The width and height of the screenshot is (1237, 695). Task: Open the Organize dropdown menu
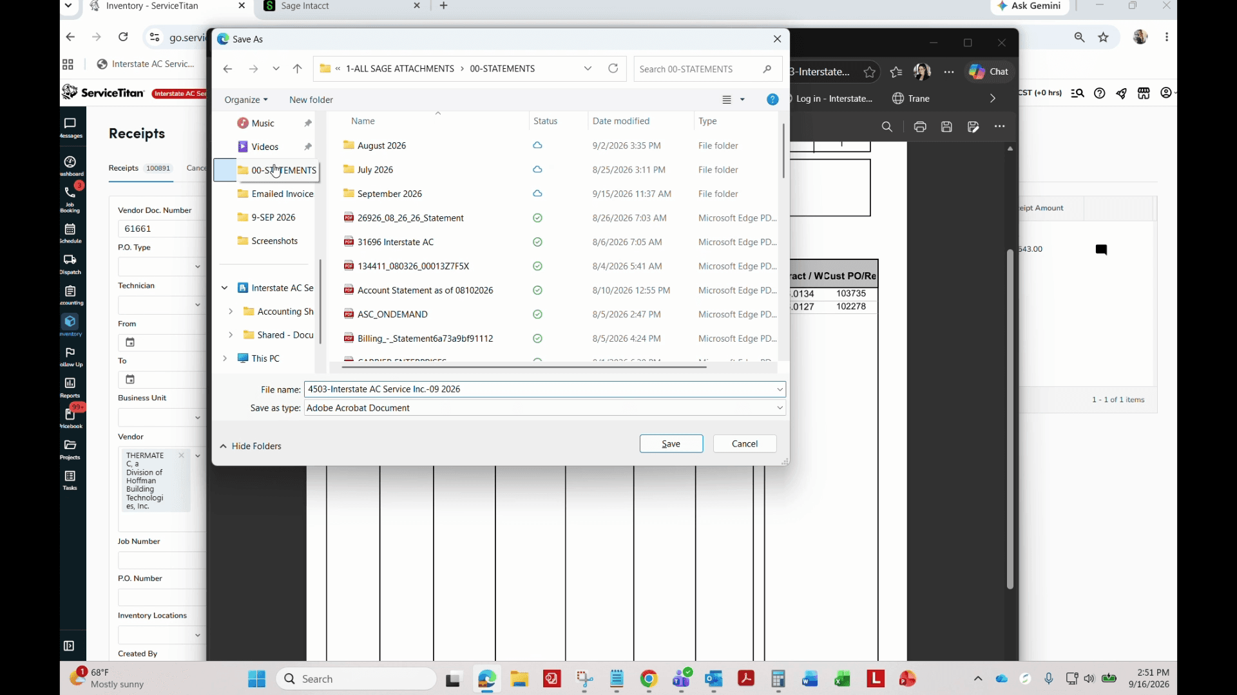246,100
